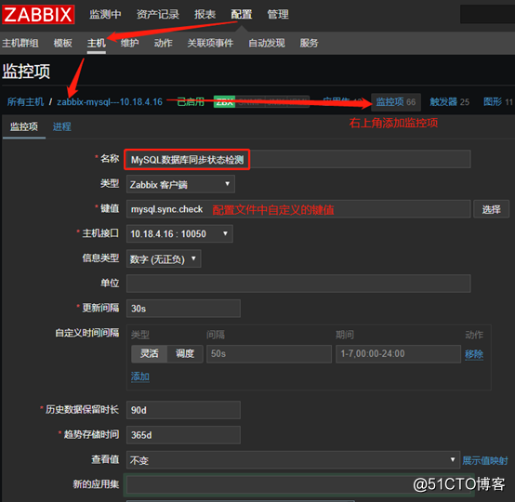
Task: Click the ZABBIX logo
Action: click(x=38, y=15)
